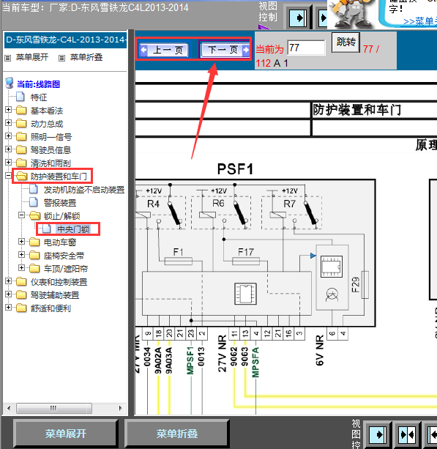The height and width of the screenshot is (449, 437).
Task: Click the computer icon beside 当前:线路图
Action: tap(10, 83)
